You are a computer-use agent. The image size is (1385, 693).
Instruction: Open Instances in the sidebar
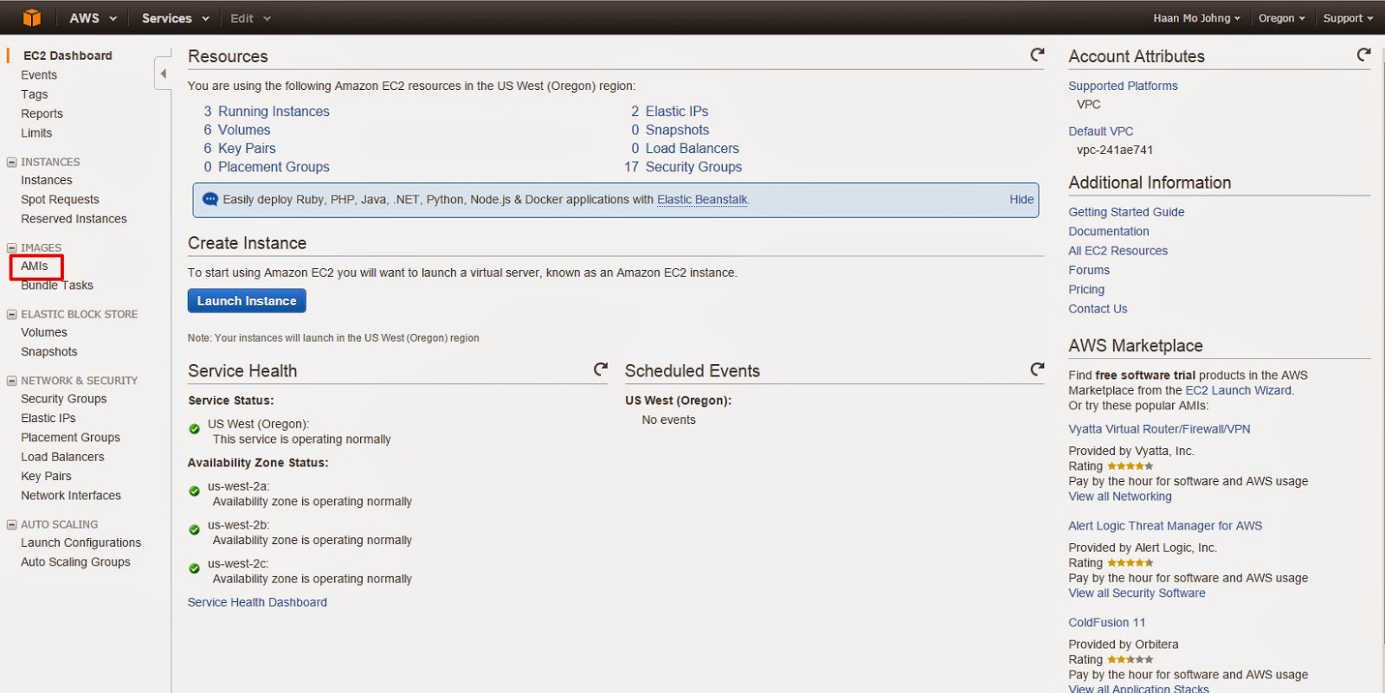(47, 180)
